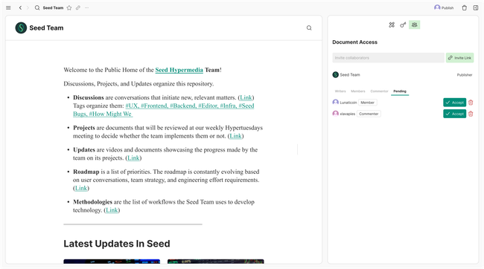The width and height of the screenshot is (484, 269).
Task: Remove Lunaticoin's pending request
Action: pos(471,103)
